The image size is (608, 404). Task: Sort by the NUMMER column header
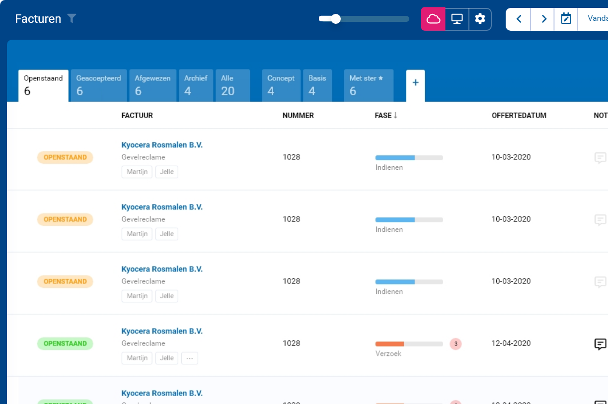click(x=298, y=116)
